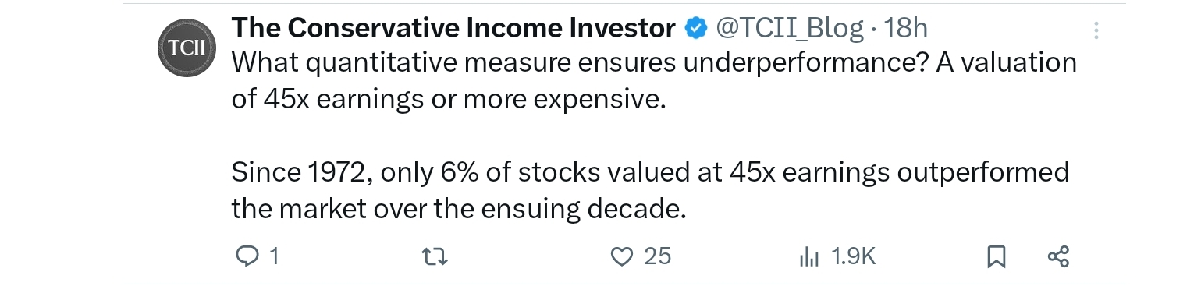Screen dimensions: 1201x286
Task: Bookmark this tweet with the bookmark icon
Action: tap(997, 256)
